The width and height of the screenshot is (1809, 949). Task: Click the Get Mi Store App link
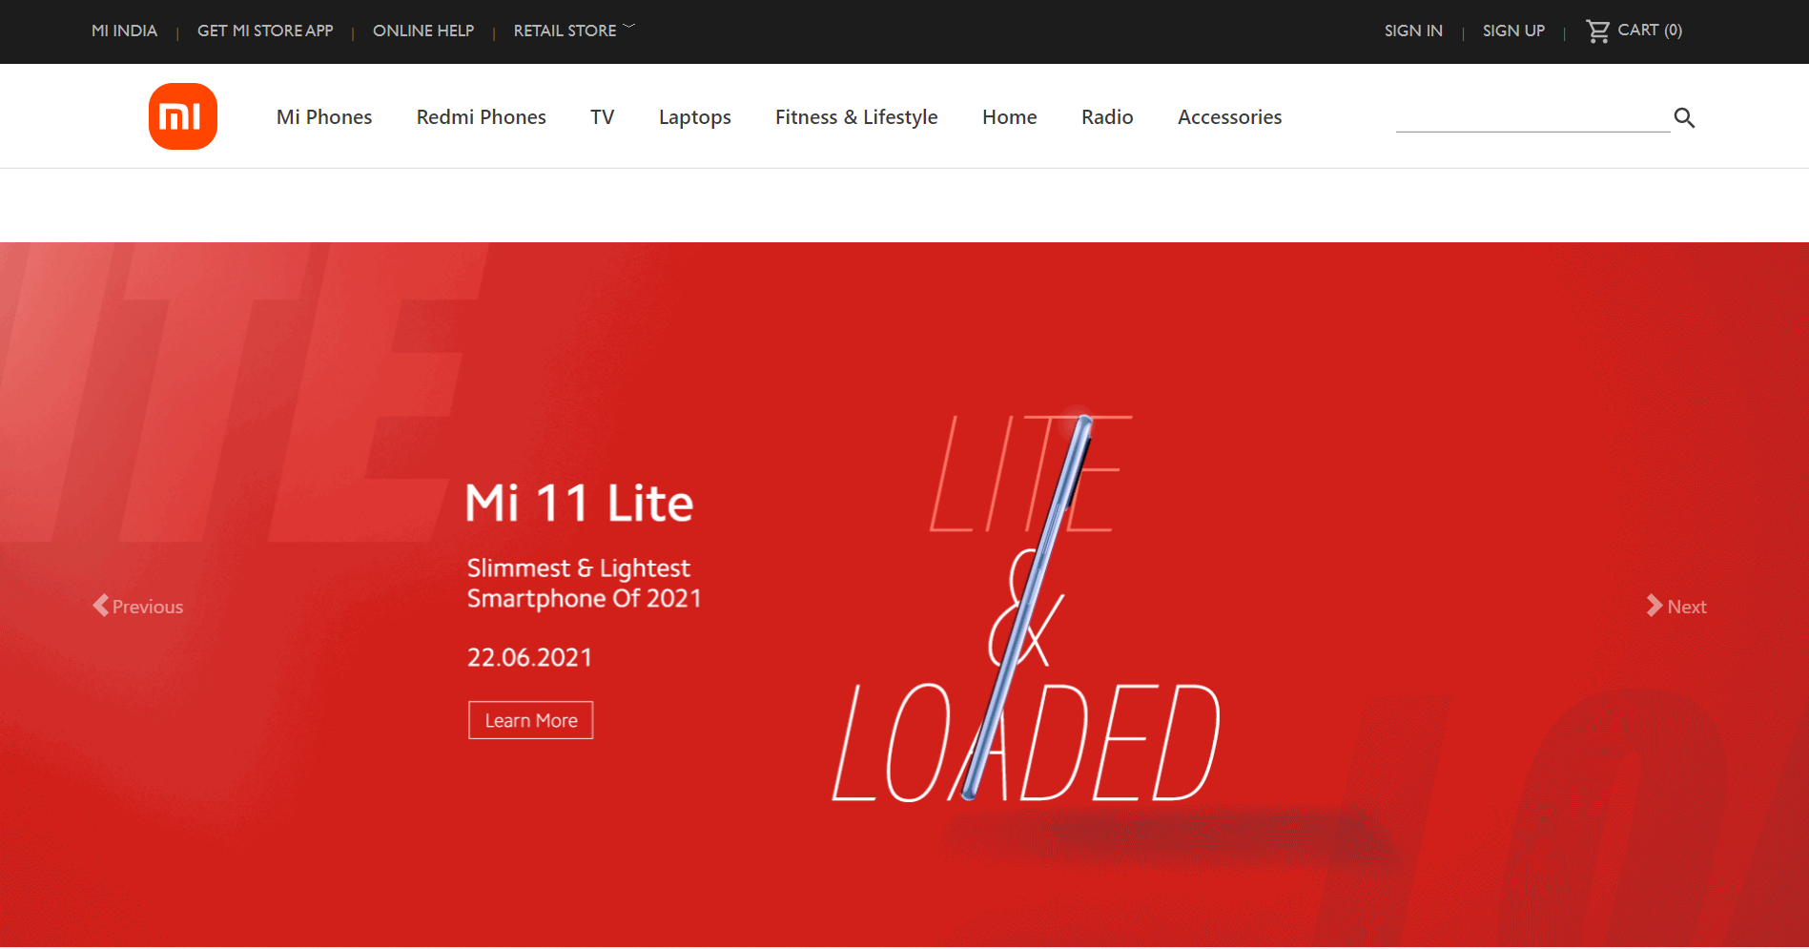tap(265, 31)
